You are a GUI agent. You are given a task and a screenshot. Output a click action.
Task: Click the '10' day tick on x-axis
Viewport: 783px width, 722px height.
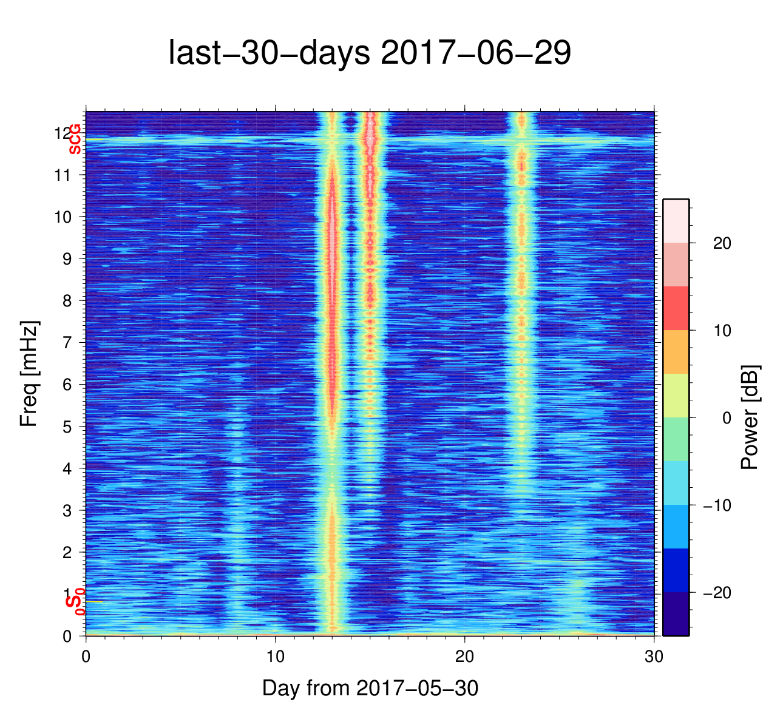(x=276, y=657)
